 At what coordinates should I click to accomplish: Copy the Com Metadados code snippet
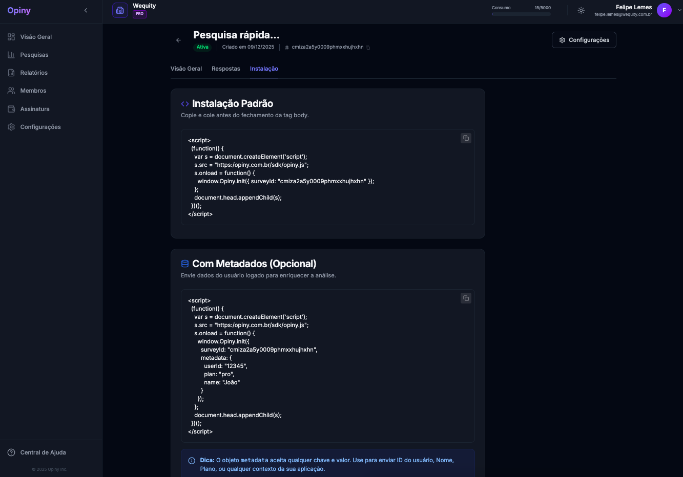(466, 298)
